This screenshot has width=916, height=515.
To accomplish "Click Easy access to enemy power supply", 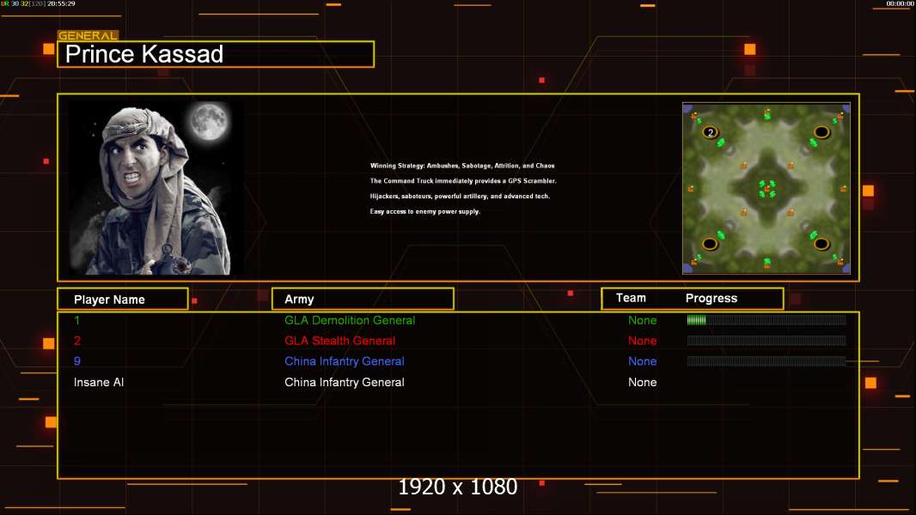I will pyautogui.click(x=424, y=211).
